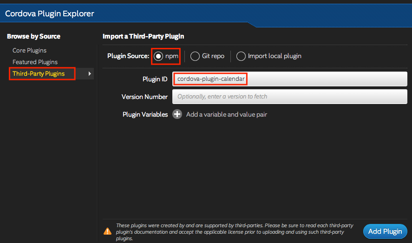Open Featured Plugins in the sidebar
412x243 pixels.
[x=35, y=62]
